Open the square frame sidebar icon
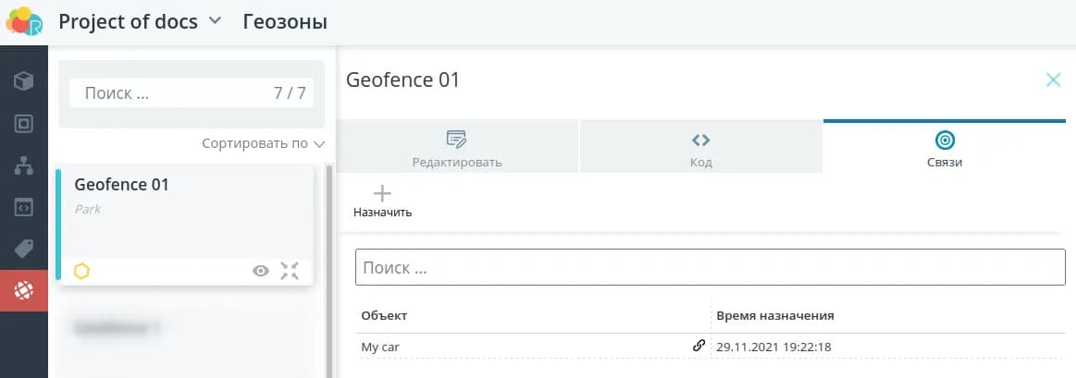 pos(24,123)
